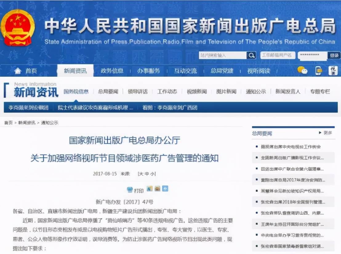Open the WeChat icon in navigation bar

(302, 70)
